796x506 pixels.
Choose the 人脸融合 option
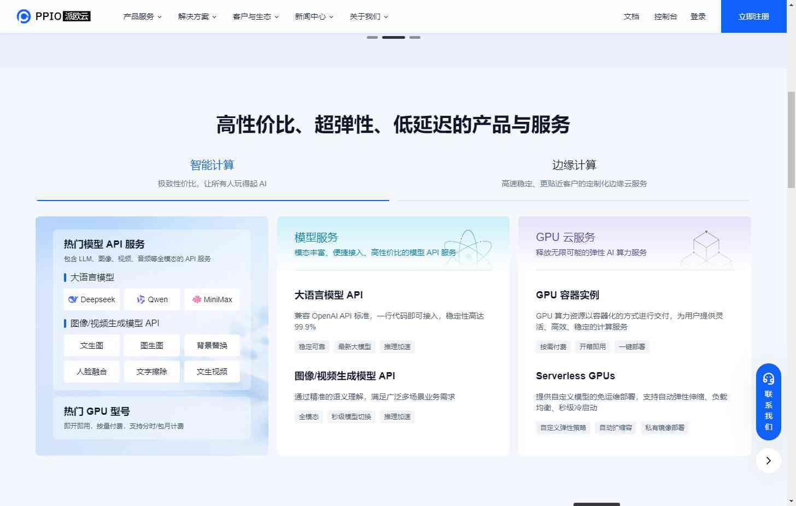(92, 372)
